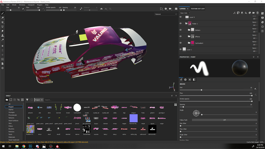Toggle visibility of Layer 1

[181, 49]
